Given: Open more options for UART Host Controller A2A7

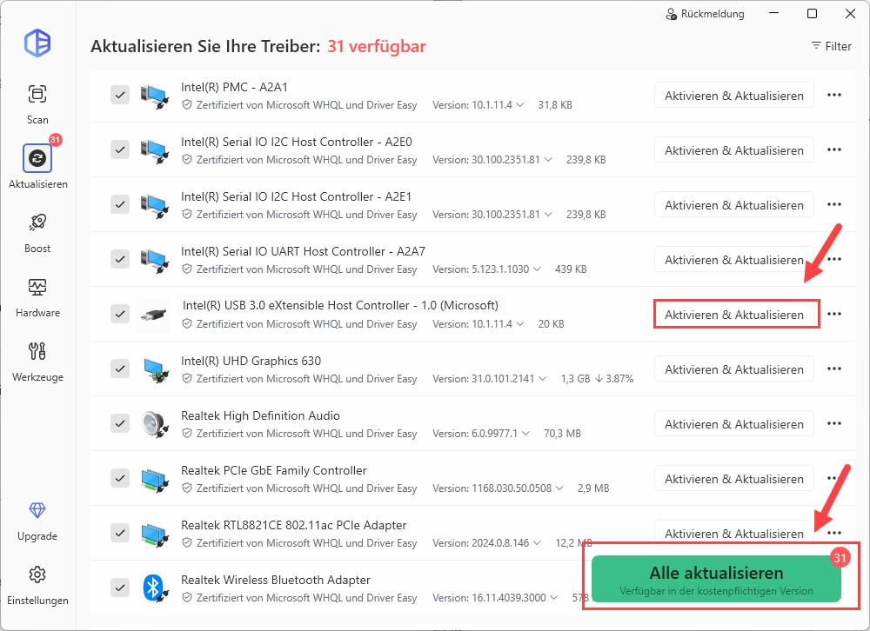Looking at the screenshot, I should 834,260.
